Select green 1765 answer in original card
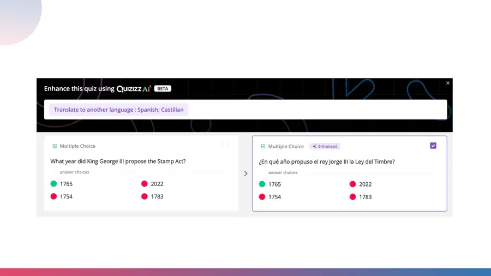This screenshot has height=276, width=491. point(61,184)
